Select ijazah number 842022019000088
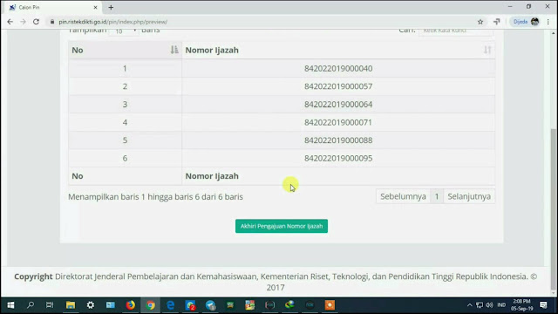The width and height of the screenshot is (558, 314). click(x=338, y=140)
